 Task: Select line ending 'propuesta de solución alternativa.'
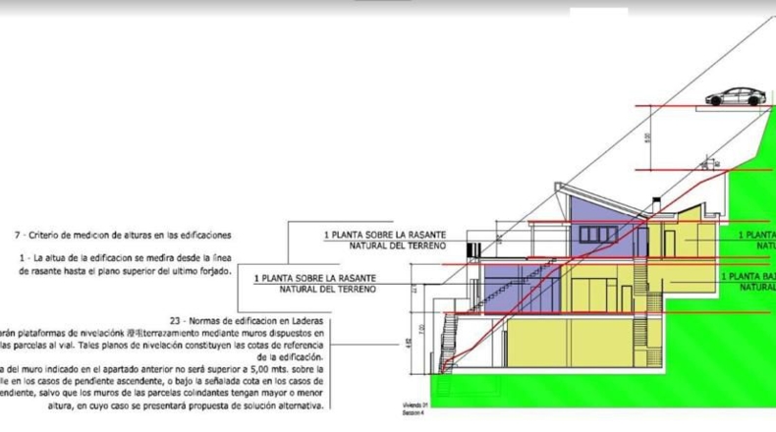coord(186,405)
